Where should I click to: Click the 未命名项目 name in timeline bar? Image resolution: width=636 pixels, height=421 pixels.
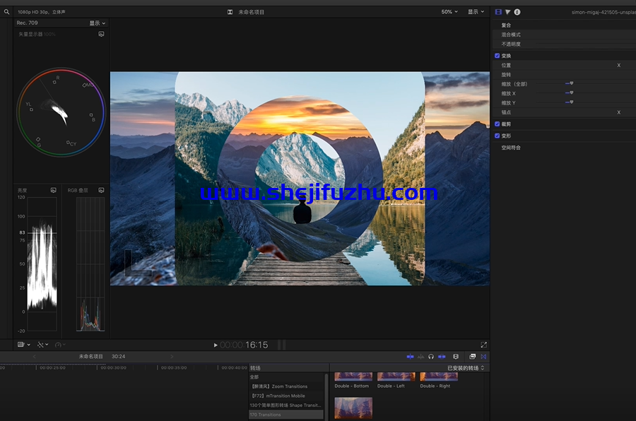(x=91, y=357)
